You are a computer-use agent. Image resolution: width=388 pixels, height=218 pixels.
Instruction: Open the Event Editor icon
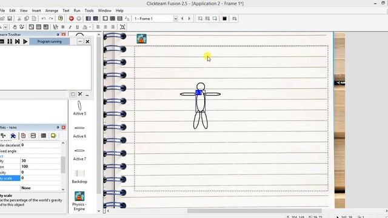(x=112, y=19)
